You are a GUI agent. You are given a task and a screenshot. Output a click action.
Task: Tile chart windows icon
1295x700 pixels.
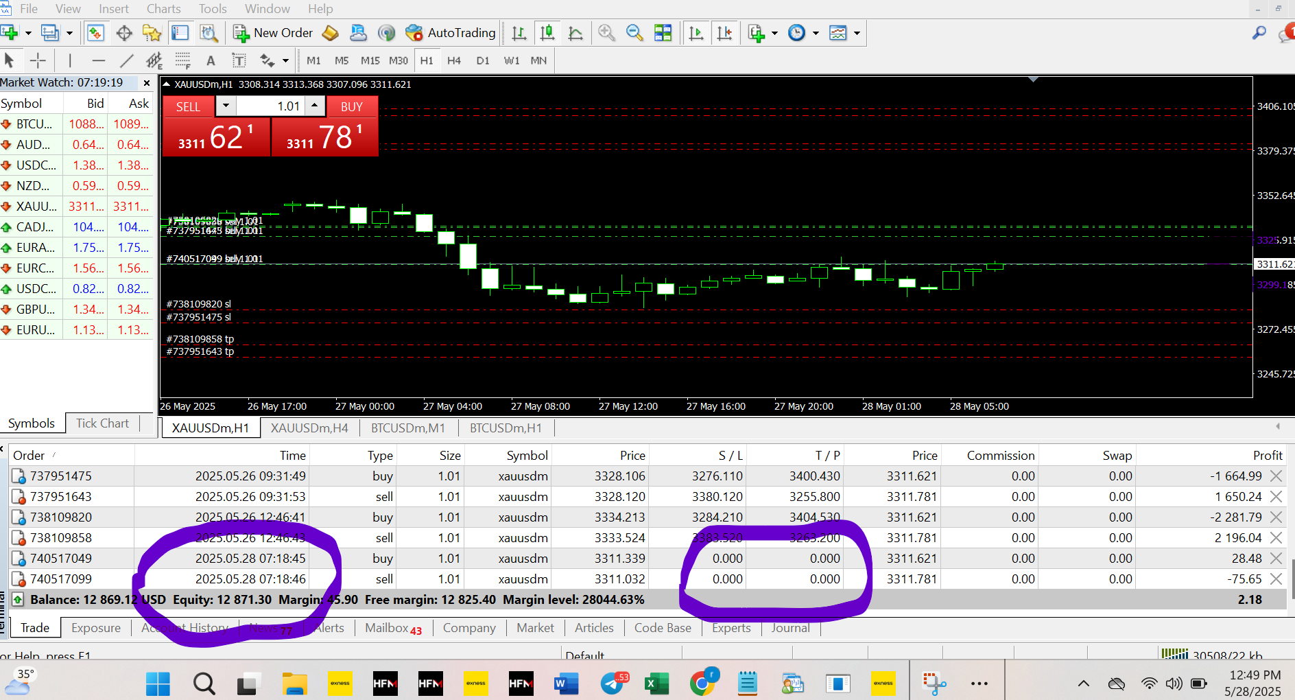pos(663,32)
